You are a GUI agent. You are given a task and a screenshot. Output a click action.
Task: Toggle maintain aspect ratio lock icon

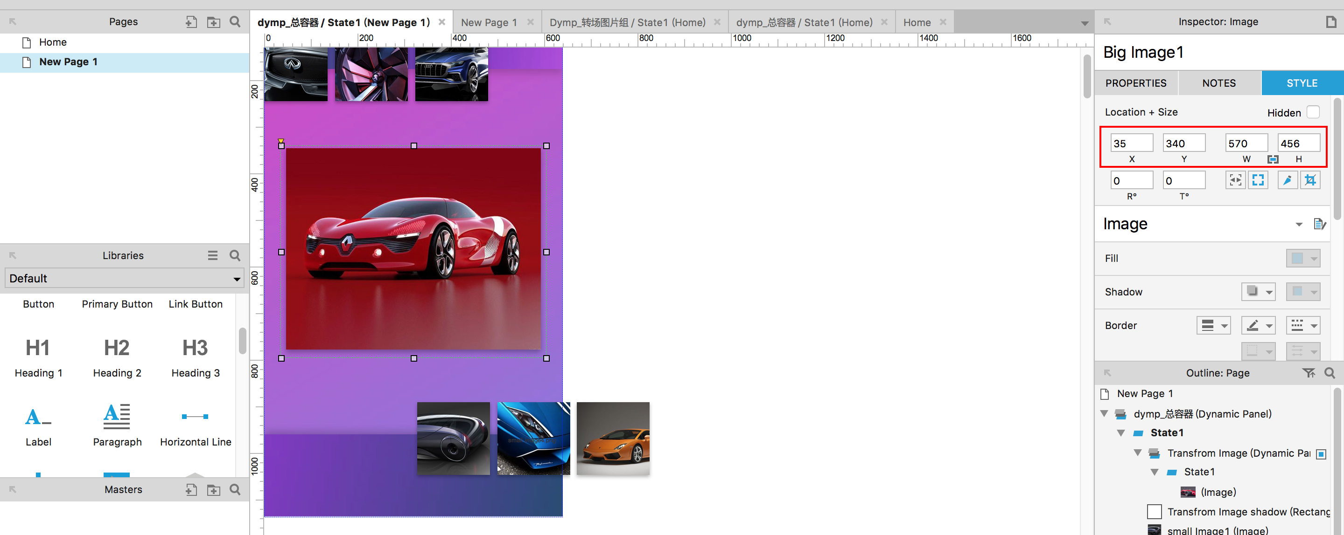click(1273, 159)
